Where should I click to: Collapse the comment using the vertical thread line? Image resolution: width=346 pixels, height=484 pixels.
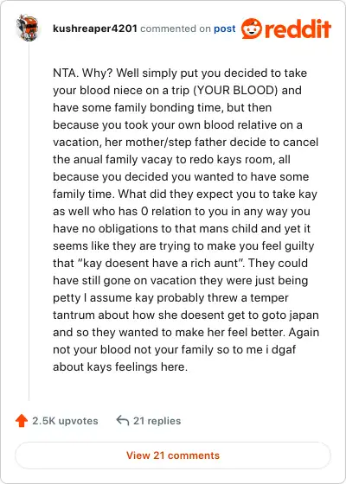pos(29,222)
